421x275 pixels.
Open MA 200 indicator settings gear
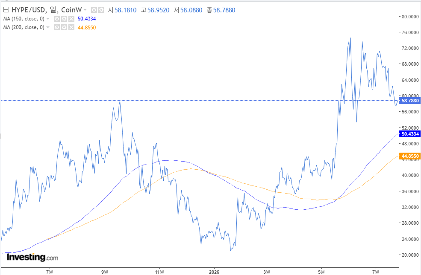(x=64, y=27)
